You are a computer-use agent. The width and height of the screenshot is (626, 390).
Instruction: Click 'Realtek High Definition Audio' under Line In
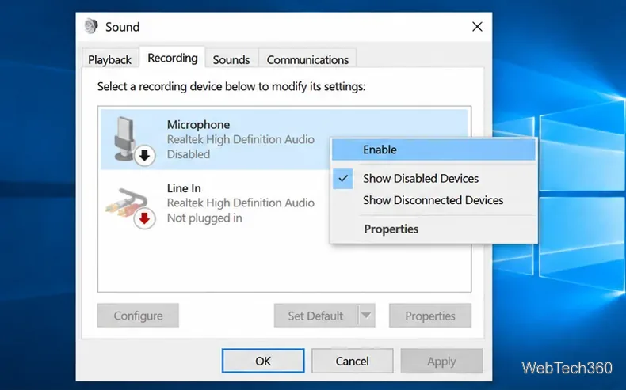click(x=241, y=203)
